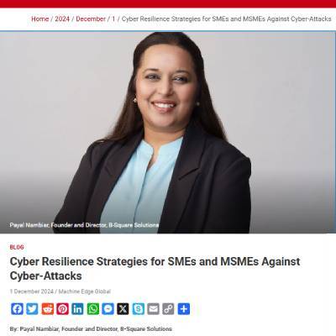Open December breadcrumb archive
This screenshot has height=336, width=336.
coord(91,19)
